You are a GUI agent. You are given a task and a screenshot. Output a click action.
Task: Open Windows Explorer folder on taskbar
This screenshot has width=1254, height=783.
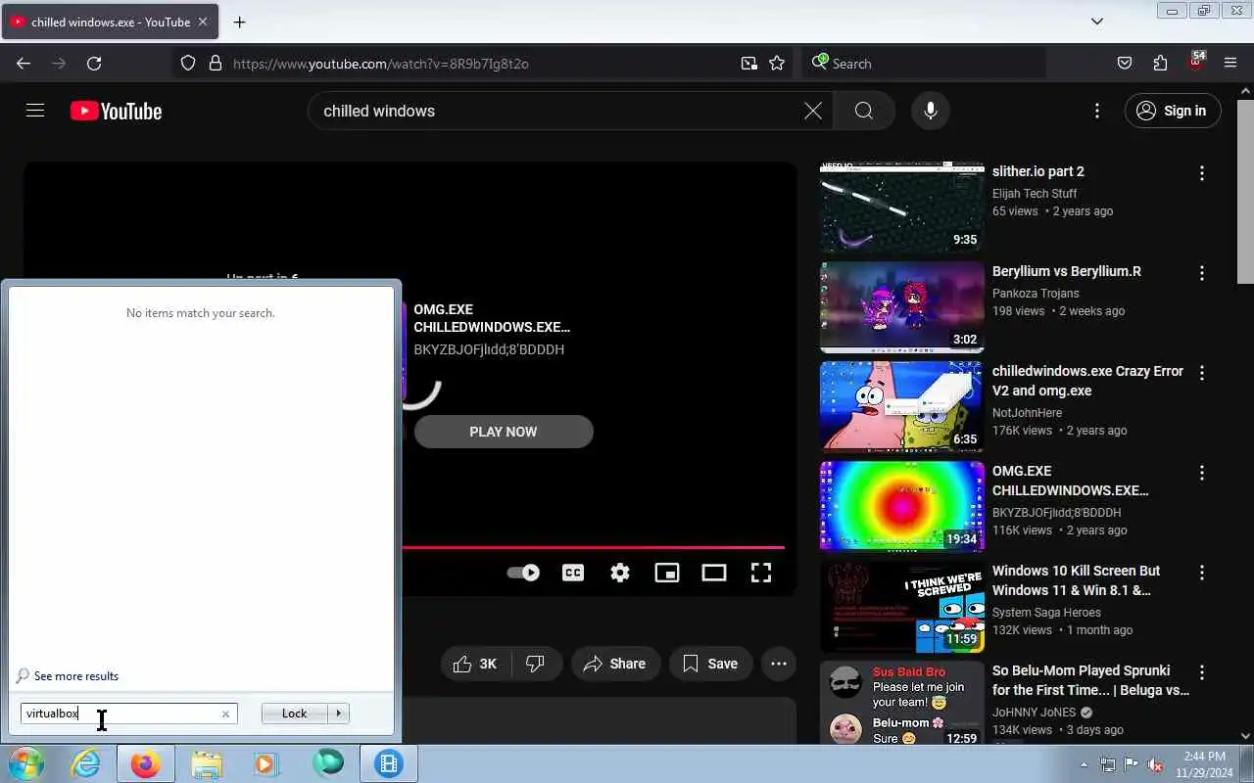pos(206,763)
